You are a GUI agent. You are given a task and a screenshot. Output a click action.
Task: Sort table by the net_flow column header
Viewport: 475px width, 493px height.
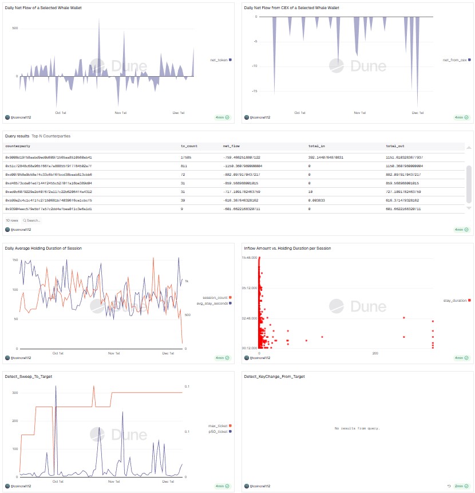(231, 146)
